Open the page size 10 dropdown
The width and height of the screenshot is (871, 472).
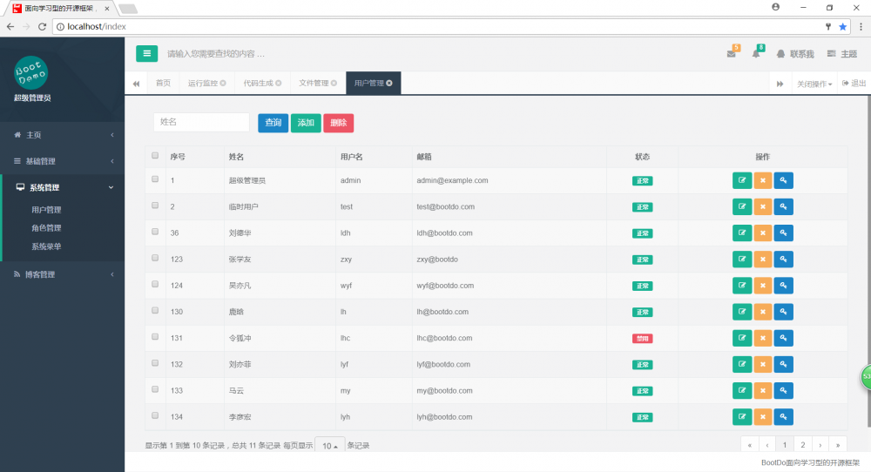329,446
